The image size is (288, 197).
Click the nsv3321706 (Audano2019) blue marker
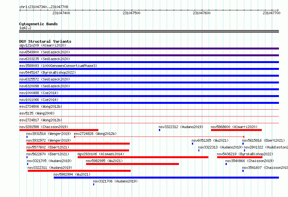click(x=94, y=184)
